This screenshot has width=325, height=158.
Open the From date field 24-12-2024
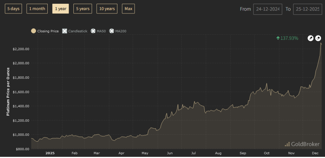click(x=268, y=9)
